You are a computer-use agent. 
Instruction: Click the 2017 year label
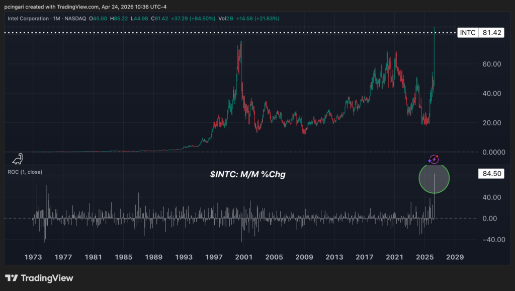(x=365, y=257)
